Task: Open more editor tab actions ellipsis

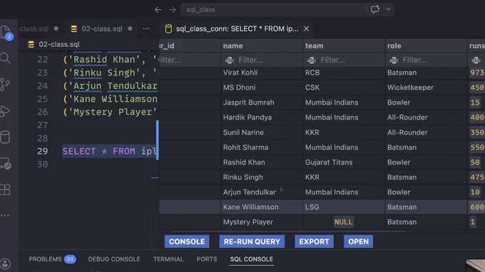Action: pyautogui.click(x=146, y=28)
